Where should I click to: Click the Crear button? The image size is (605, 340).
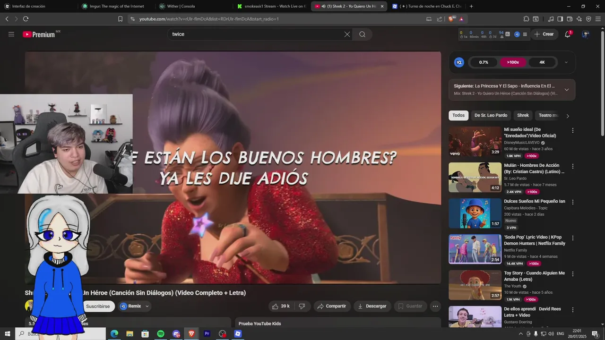544,34
